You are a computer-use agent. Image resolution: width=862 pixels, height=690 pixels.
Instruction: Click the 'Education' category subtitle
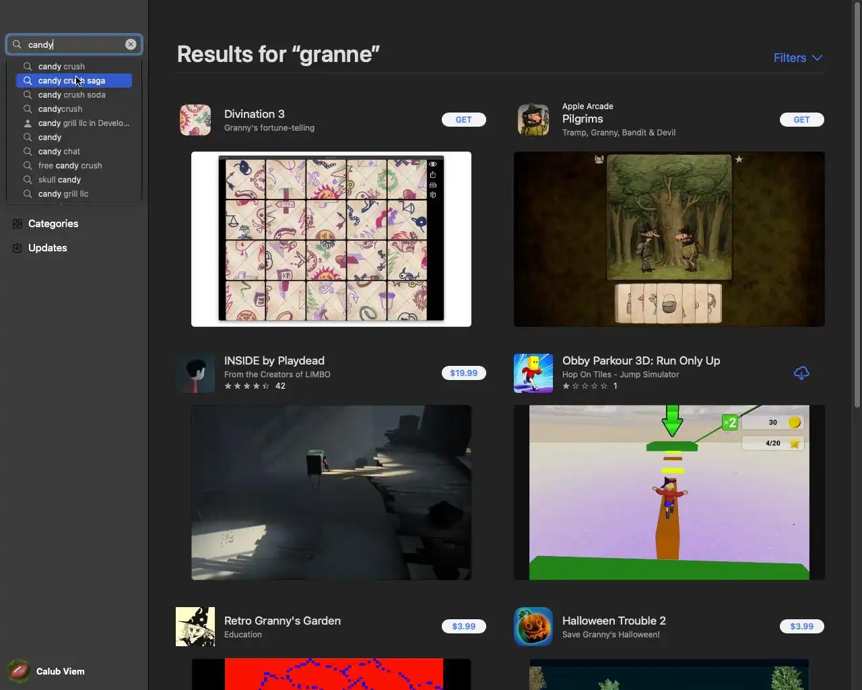click(243, 635)
